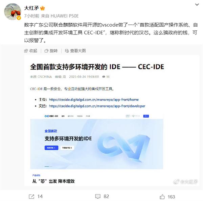203x201 pixels.
Task: Click the carousel progress indicator on banner
Action: tap(48, 167)
